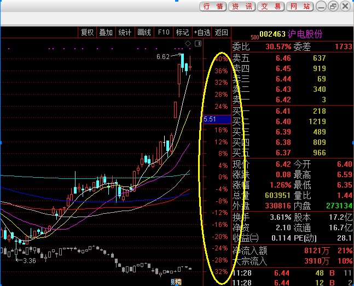Click the 网站 (Website) button
This screenshot has height=286, width=354.
tap(300, 7)
